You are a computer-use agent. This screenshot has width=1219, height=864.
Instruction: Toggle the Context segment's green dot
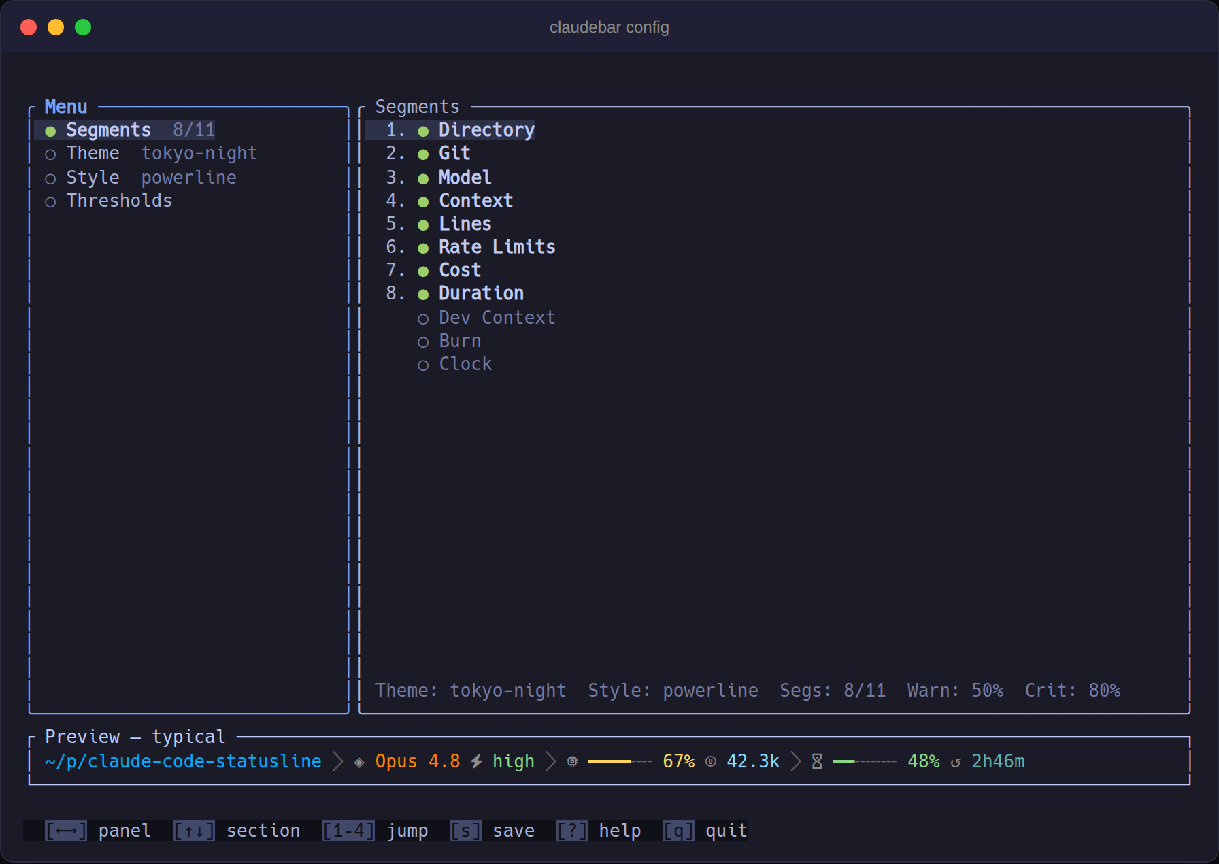423,202
